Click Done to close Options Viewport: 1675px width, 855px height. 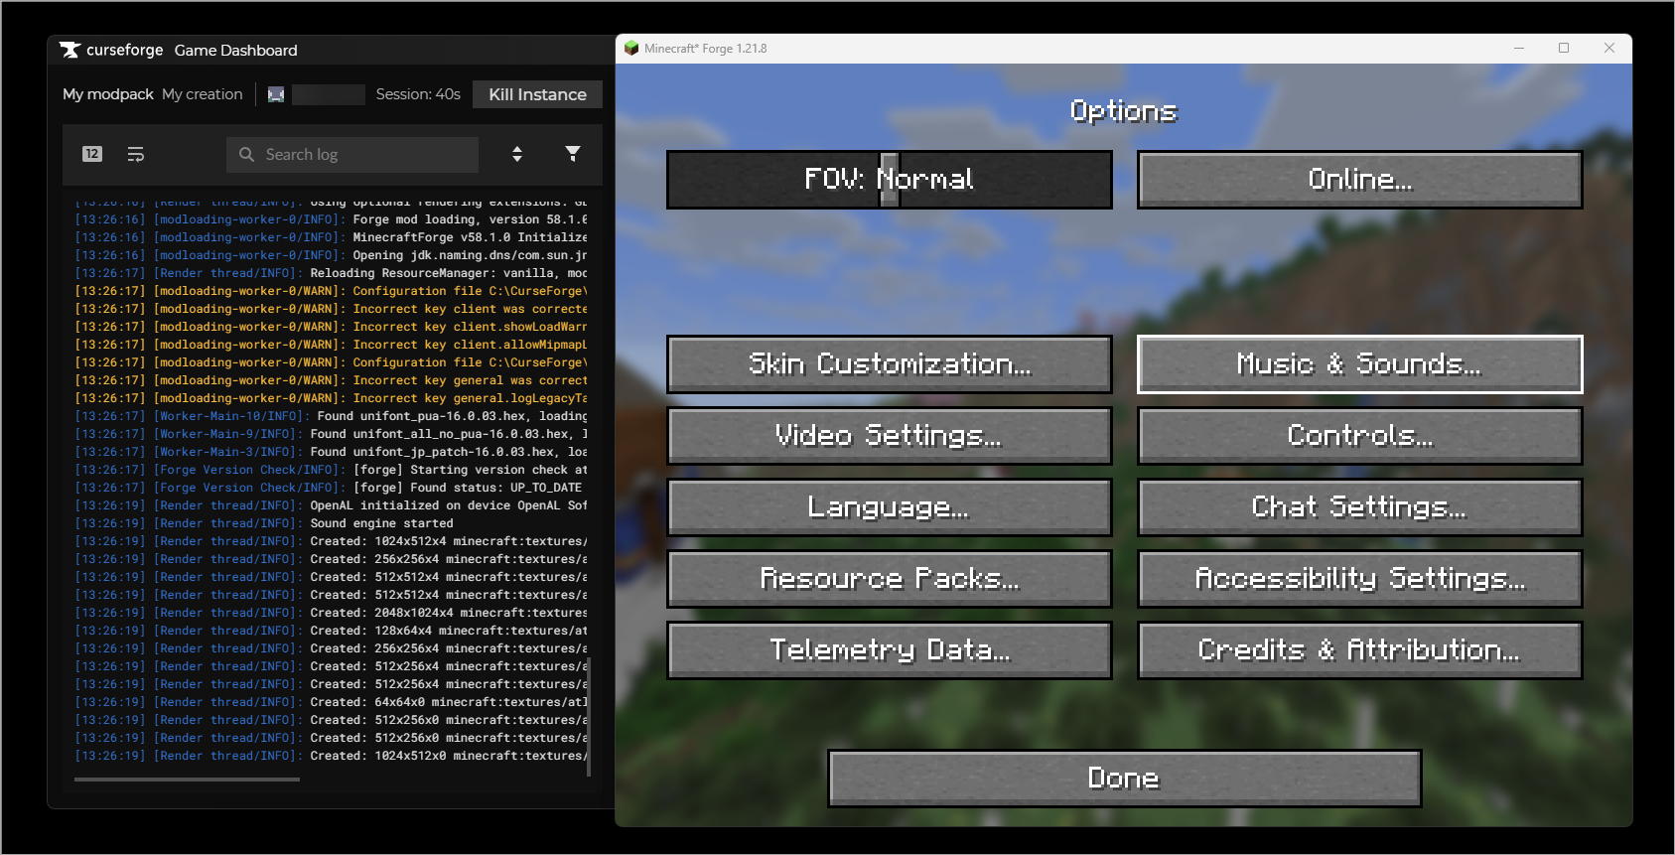(x=1124, y=779)
